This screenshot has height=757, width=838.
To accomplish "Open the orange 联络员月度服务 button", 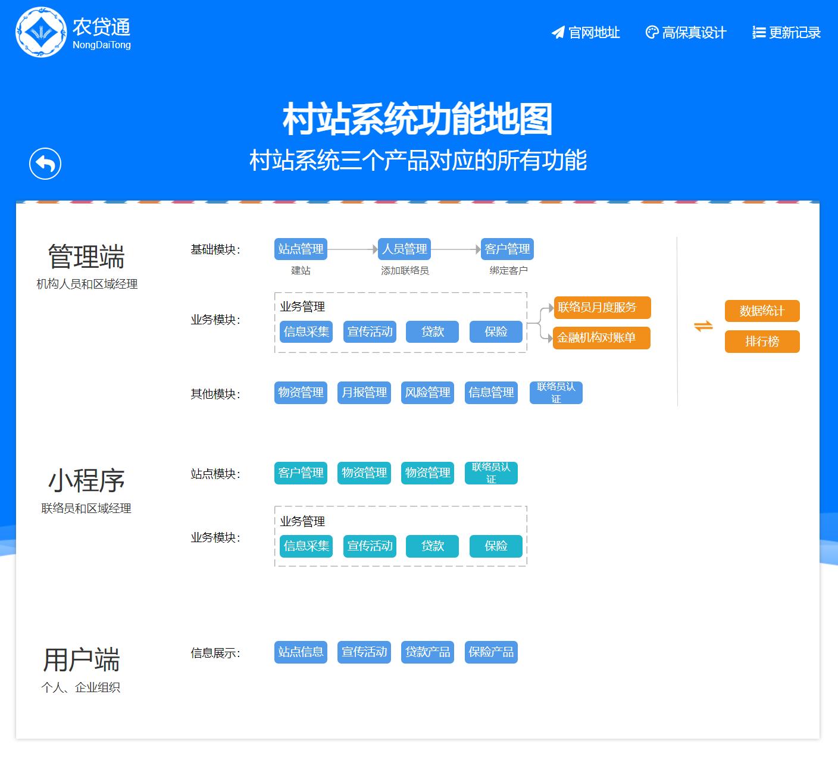I will click(x=602, y=308).
